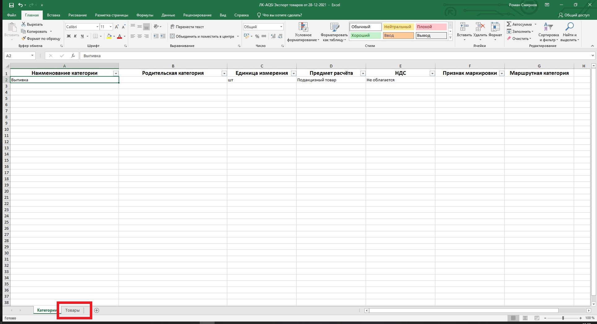Toggle Italic formatting button

click(75, 36)
